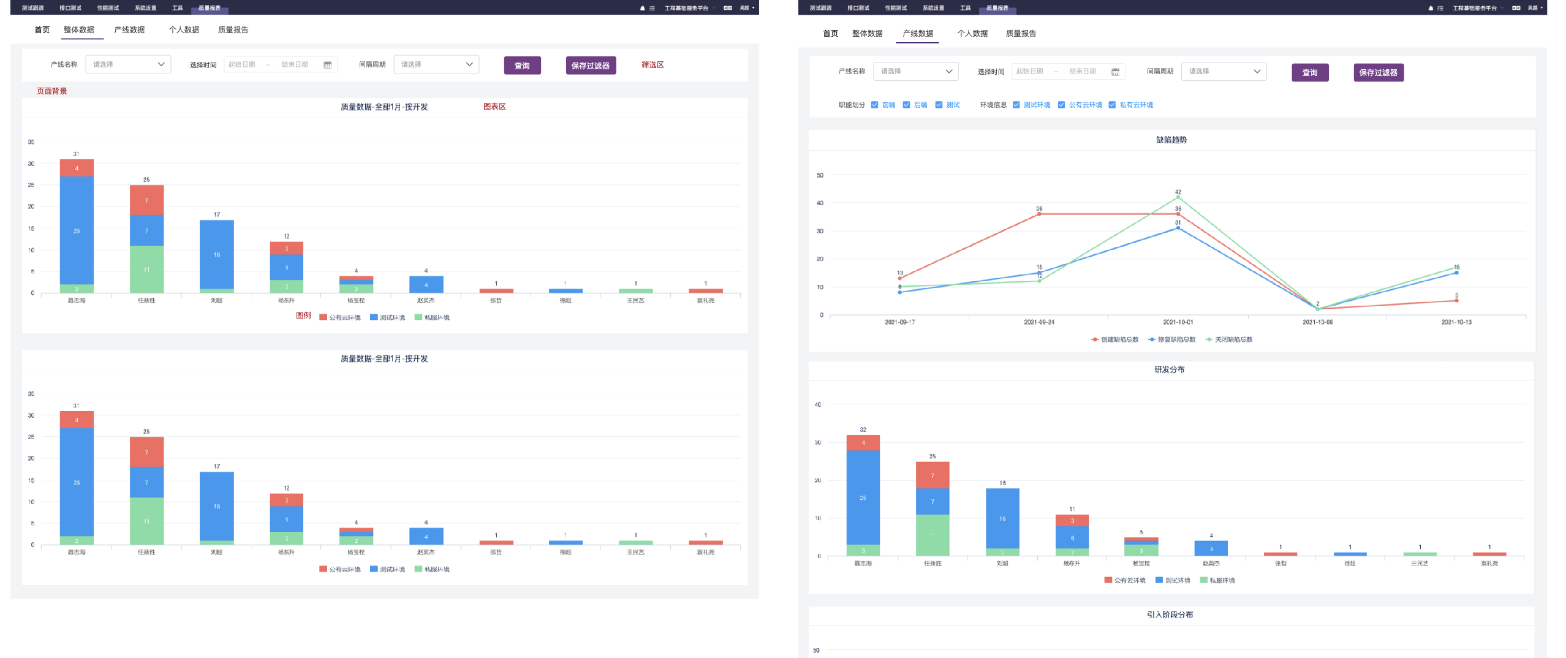Open 间隔周期 dropdown on right page

[1224, 71]
